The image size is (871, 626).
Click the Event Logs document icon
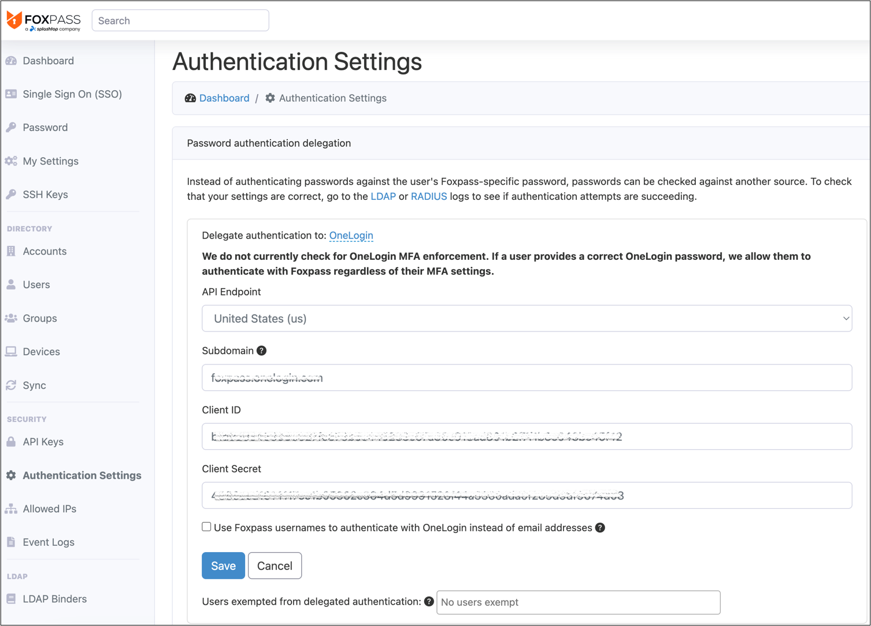[11, 542]
